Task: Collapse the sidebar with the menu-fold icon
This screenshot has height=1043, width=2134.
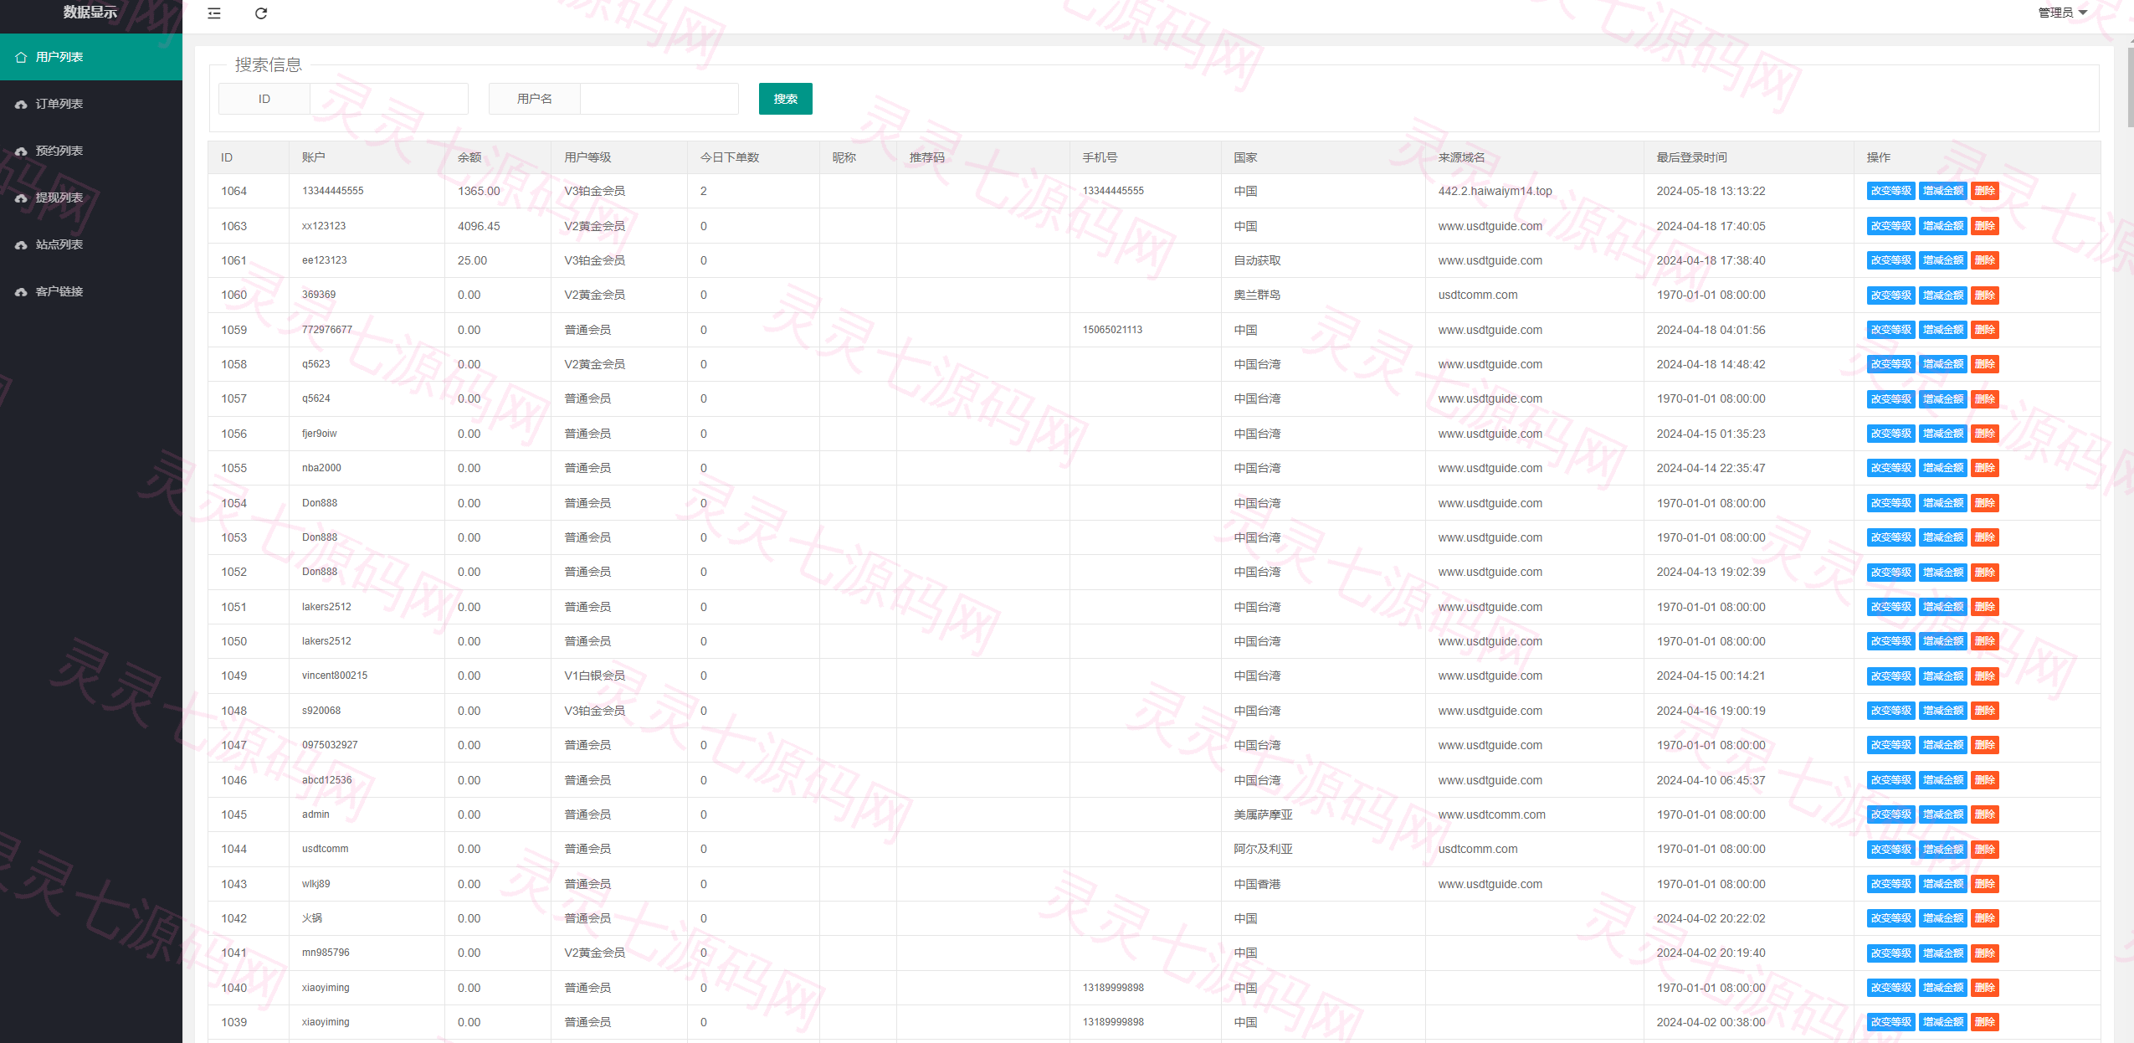Action: tap(214, 13)
